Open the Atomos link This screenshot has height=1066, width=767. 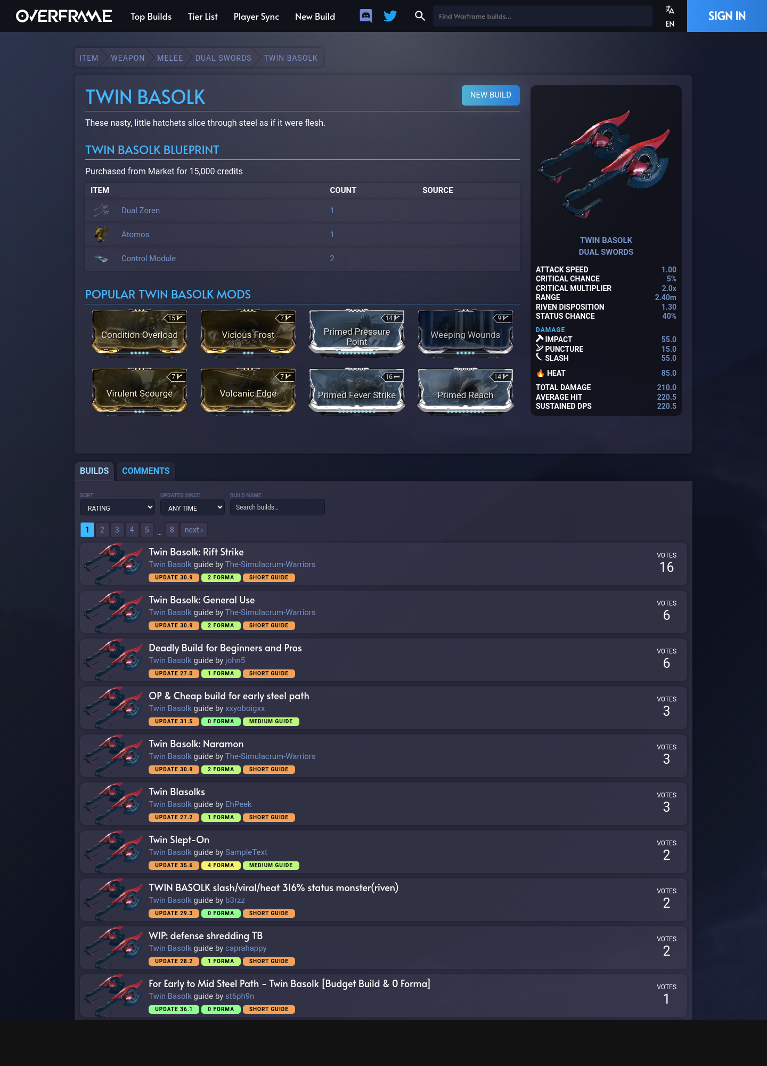tap(135, 235)
